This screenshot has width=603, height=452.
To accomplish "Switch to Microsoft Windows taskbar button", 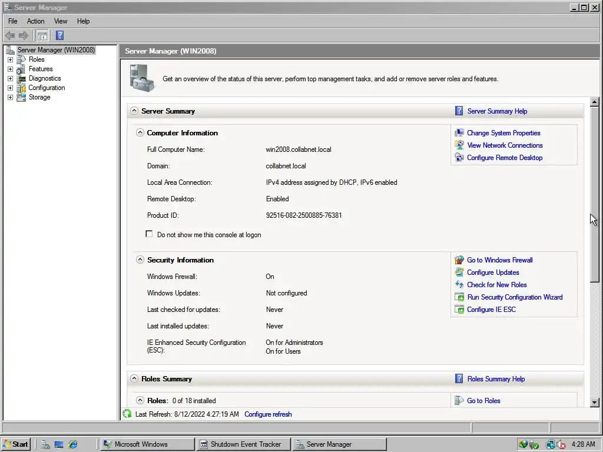I will (148, 444).
